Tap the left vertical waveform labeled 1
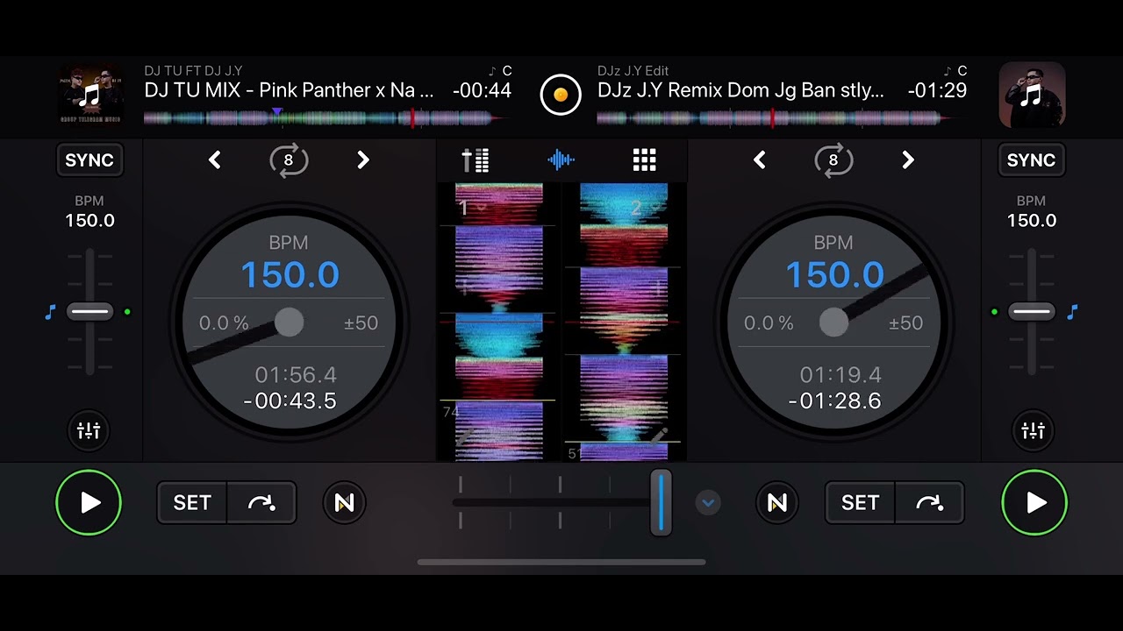This screenshot has width=1123, height=631. pos(498,322)
